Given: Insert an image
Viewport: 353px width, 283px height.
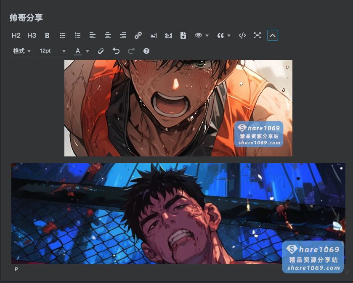Looking at the screenshot, I should [x=153, y=36].
